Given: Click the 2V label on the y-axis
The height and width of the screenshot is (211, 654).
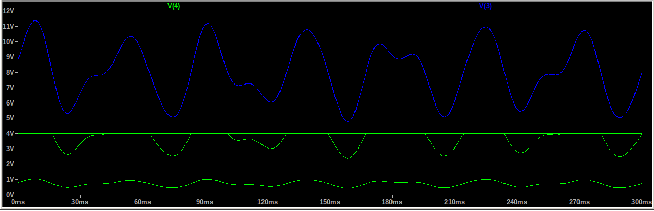Looking at the screenshot, I should click(11, 164).
